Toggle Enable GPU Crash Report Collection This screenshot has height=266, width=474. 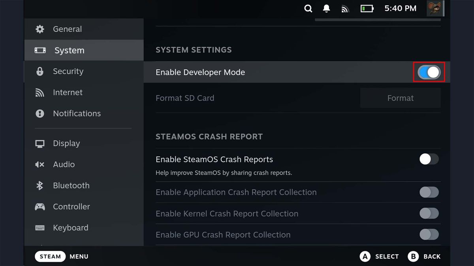point(429,234)
